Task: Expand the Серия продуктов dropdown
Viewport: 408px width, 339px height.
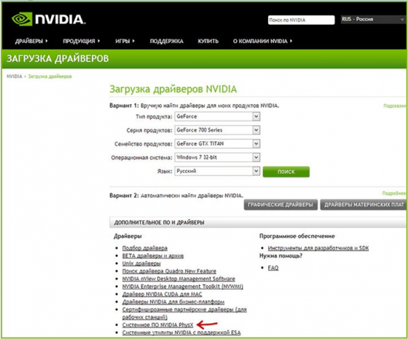Action: click(x=217, y=130)
